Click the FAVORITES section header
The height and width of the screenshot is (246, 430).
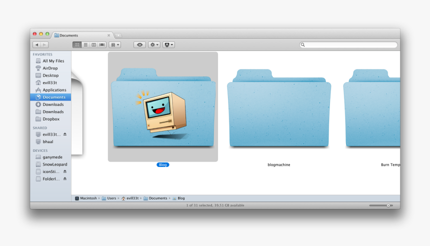click(42, 54)
